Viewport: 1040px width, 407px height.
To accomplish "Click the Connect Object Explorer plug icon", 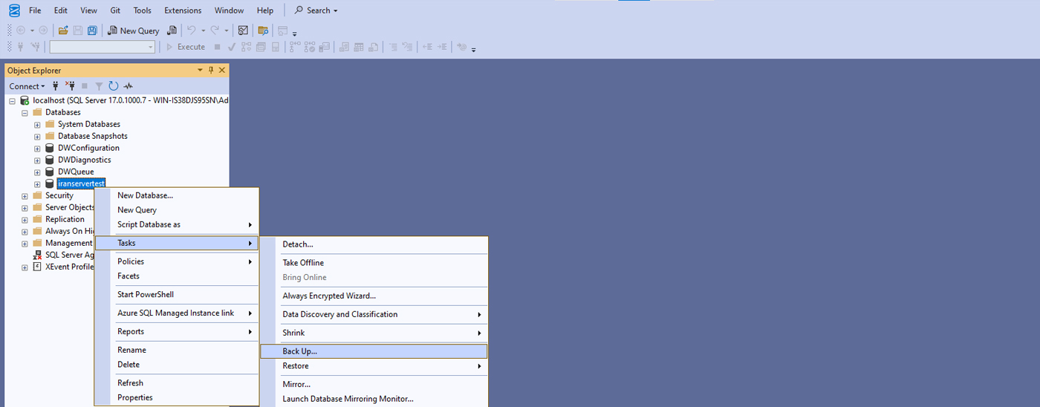I will [55, 86].
